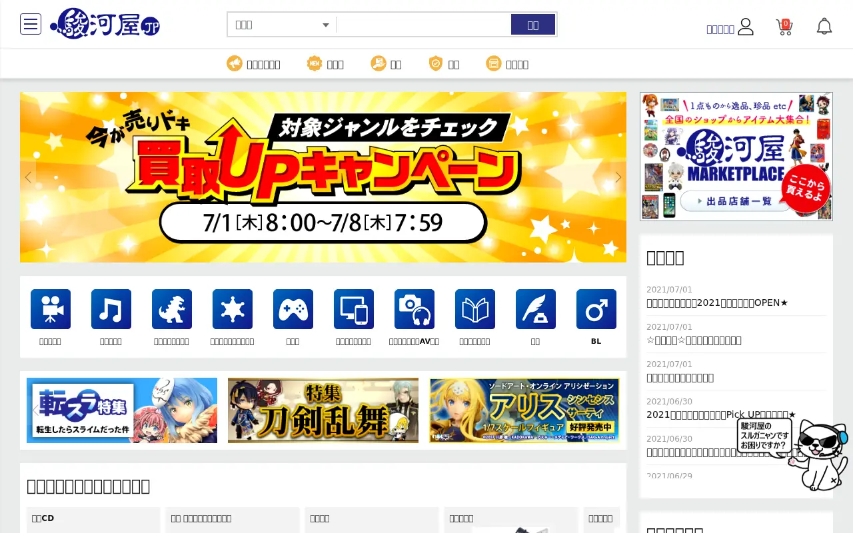Open the sword character feature banner
853x533 pixels.
(x=323, y=410)
